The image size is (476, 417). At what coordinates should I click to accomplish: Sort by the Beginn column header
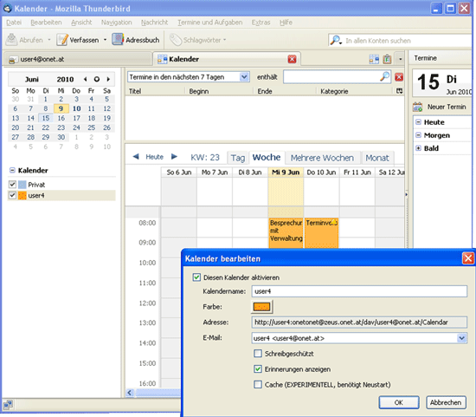pyautogui.click(x=219, y=91)
